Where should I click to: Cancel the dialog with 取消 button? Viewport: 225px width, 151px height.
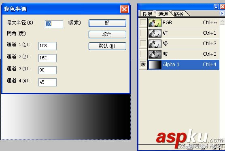pos(107,34)
